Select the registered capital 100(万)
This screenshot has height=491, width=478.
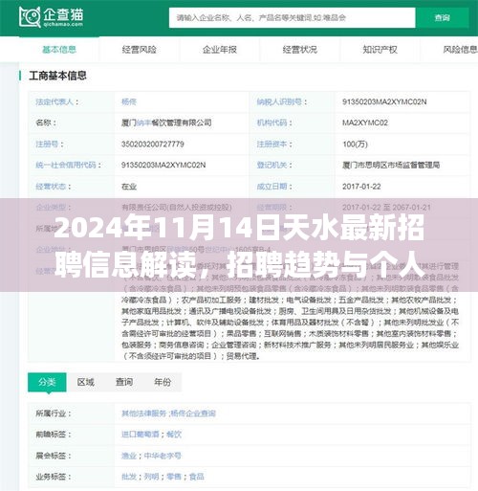click(x=355, y=144)
